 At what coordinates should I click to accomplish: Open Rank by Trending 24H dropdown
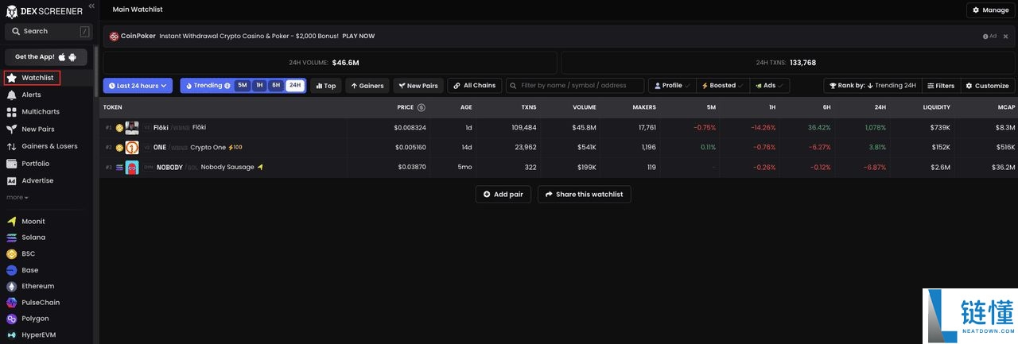point(873,86)
